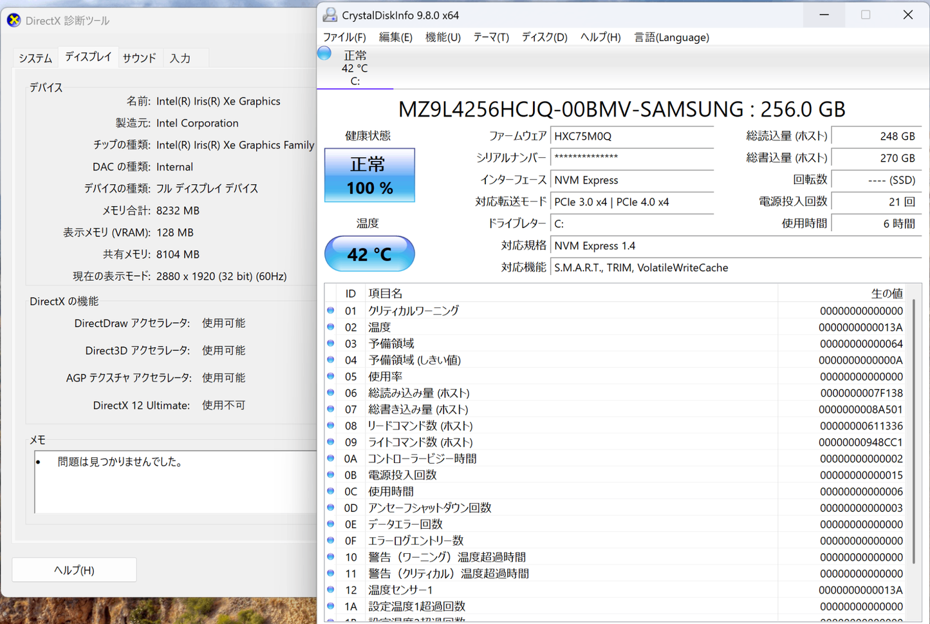
Task: Click the DirectX 12 Ultimate value 使用不可
Action: (x=224, y=405)
